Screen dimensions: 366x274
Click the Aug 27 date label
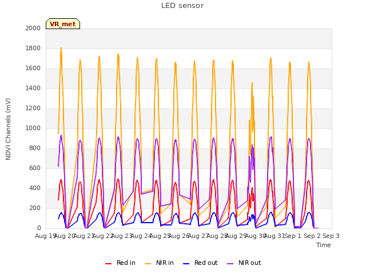[197, 236]
